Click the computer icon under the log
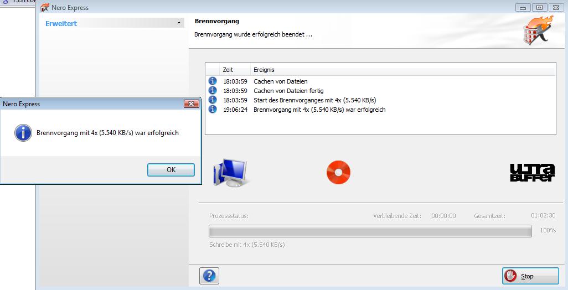This screenshot has width=568, height=290. click(230, 172)
